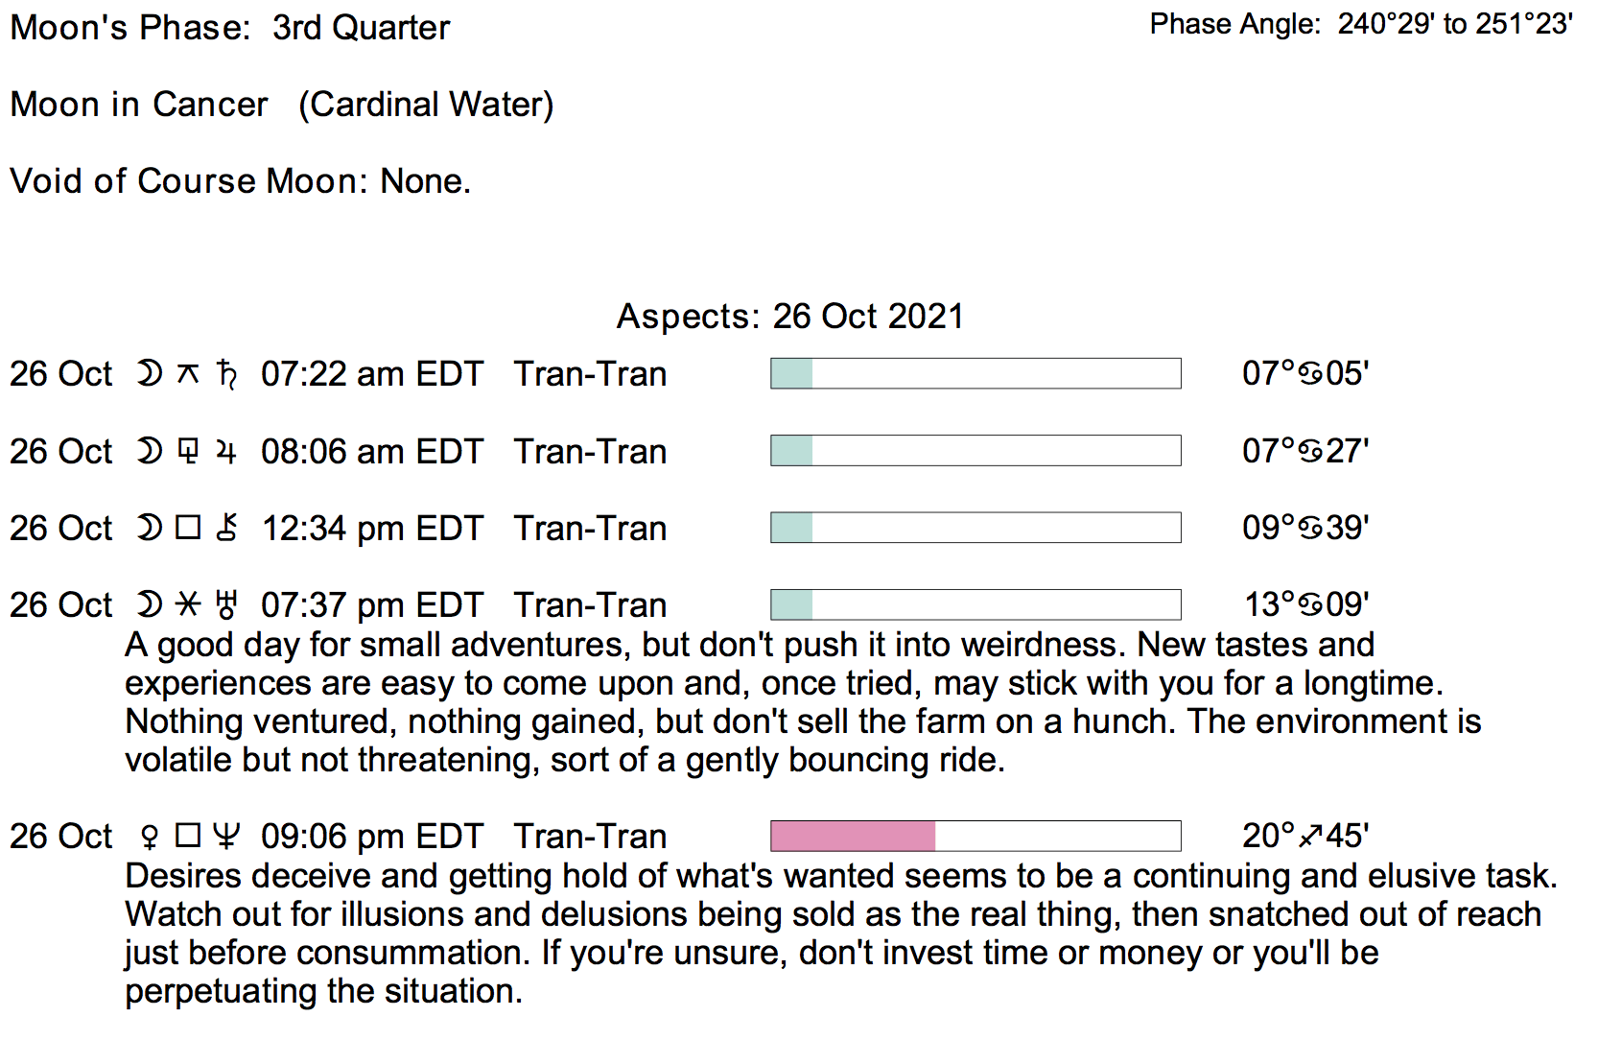Click the square symbol between Moon and Chiron
The width and height of the screenshot is (1598, 1040).
click(x=188, y=528)
